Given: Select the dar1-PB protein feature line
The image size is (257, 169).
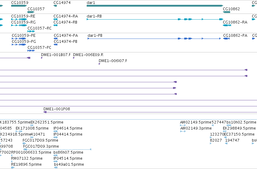Looking at the screenshot, I should click(154, 39).
